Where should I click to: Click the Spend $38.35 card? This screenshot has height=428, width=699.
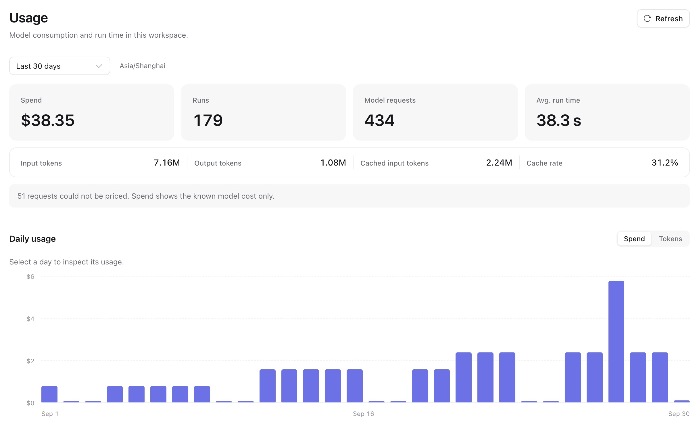[92, 112]
